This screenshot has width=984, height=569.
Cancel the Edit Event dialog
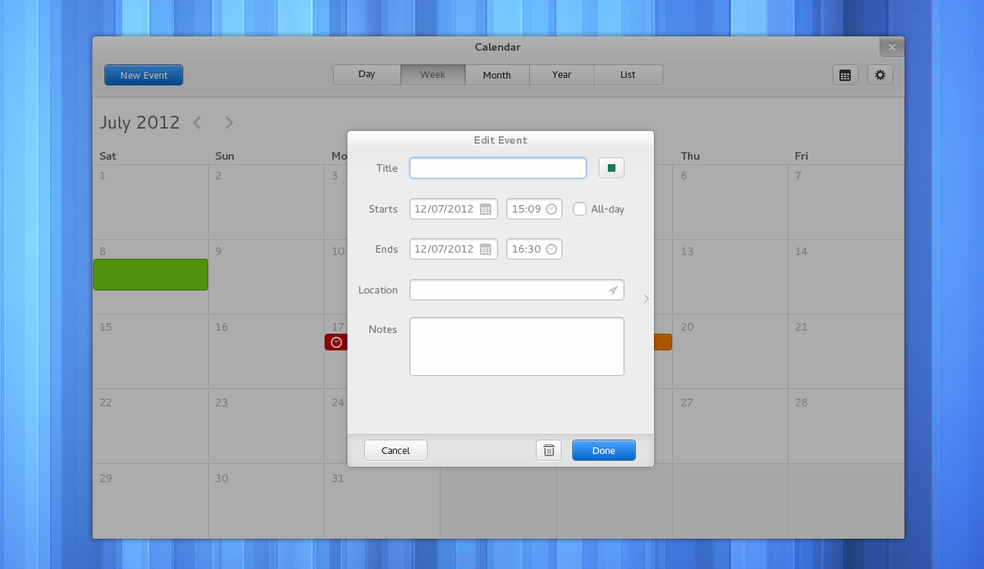pos(396,450)
